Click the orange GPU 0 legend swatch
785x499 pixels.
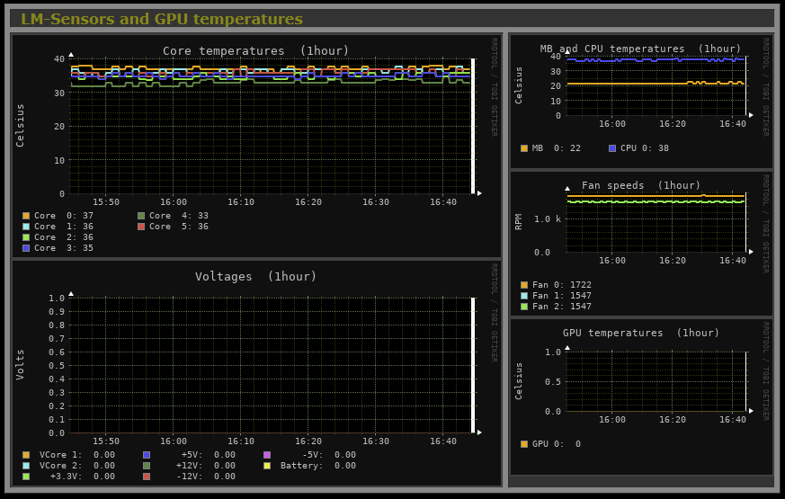point(524,444)
